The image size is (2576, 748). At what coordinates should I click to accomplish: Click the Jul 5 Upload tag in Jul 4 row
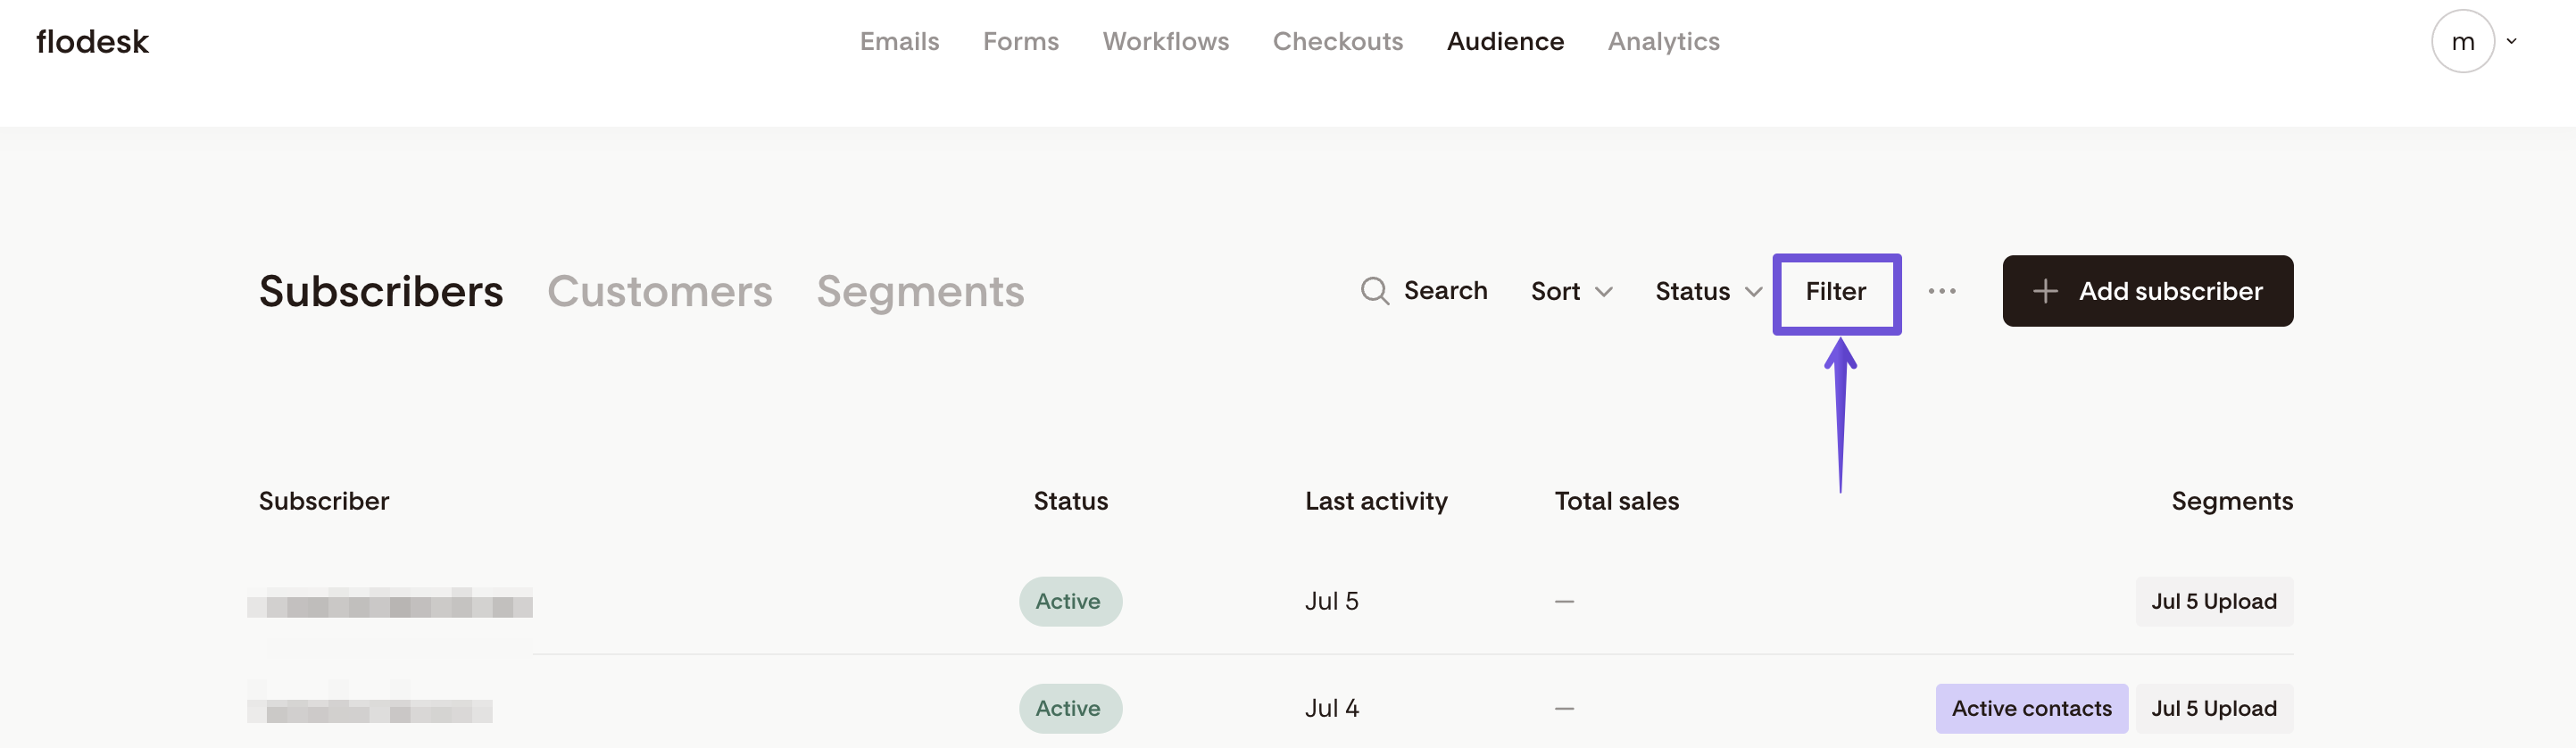[2214, 708]
